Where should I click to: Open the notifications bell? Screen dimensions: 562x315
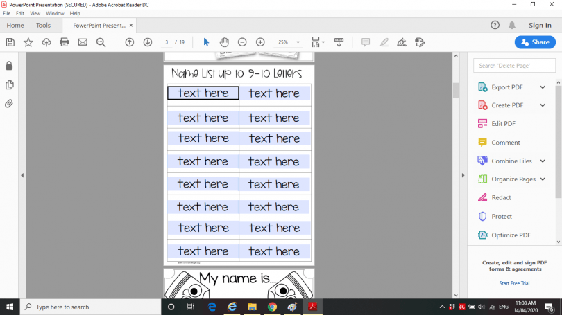point(512,25)
